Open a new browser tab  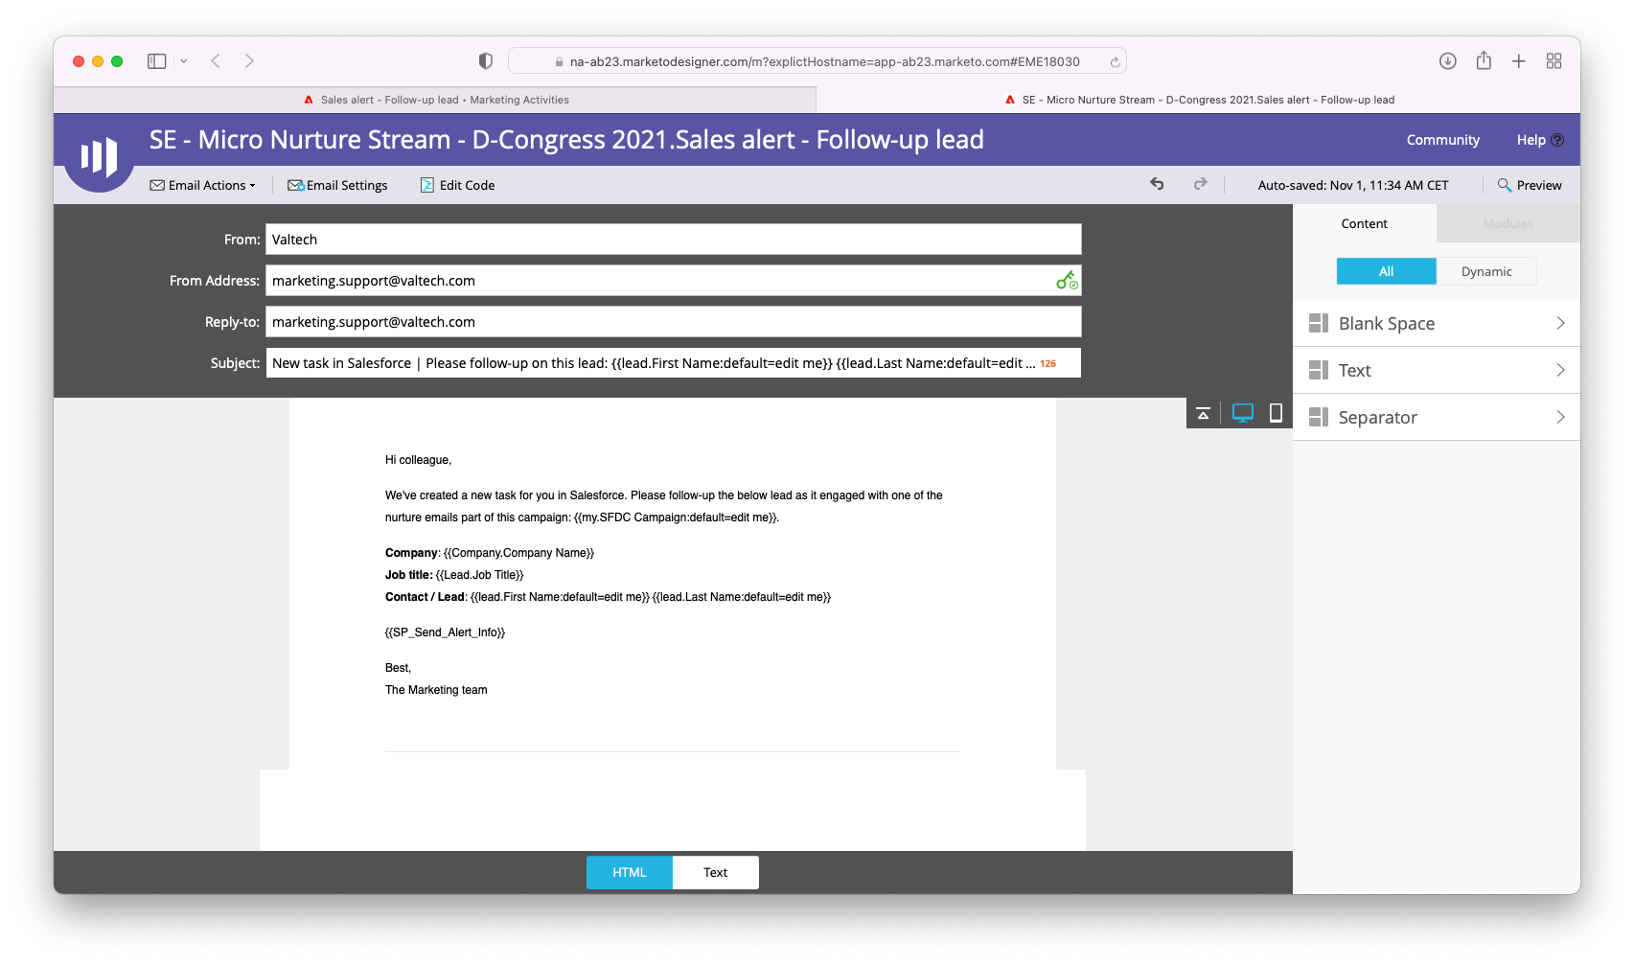point(1519,61)
